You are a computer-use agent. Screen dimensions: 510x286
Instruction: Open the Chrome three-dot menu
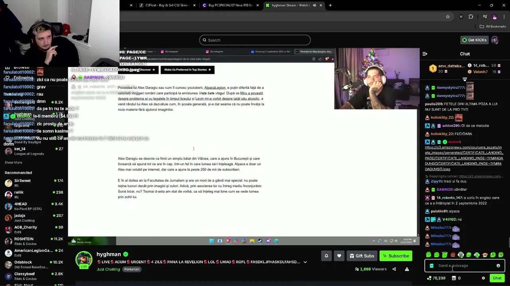point(504,17)
